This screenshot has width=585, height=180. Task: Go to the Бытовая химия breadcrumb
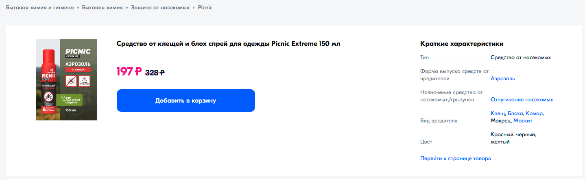pos(103,8)
